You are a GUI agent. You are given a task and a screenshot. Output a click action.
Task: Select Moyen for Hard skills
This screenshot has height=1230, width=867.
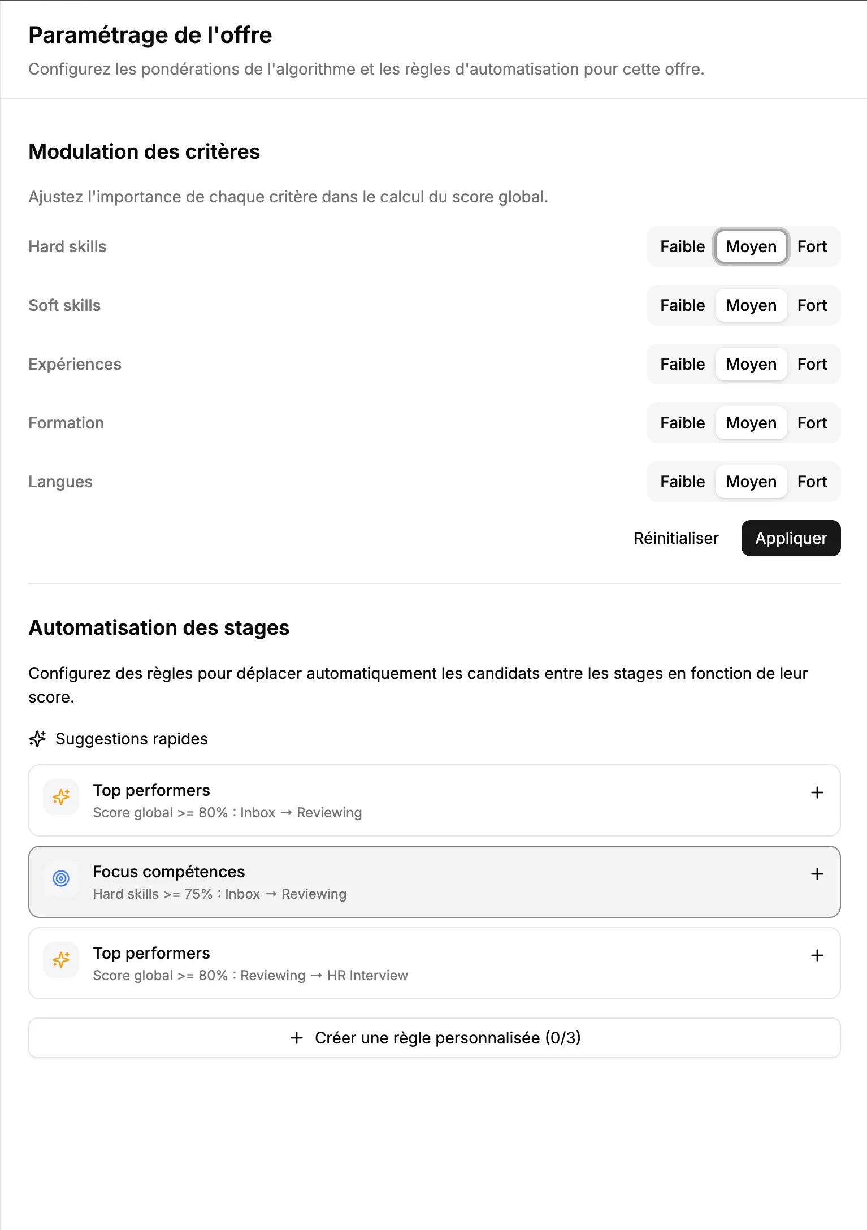click(x=751, y=246)
